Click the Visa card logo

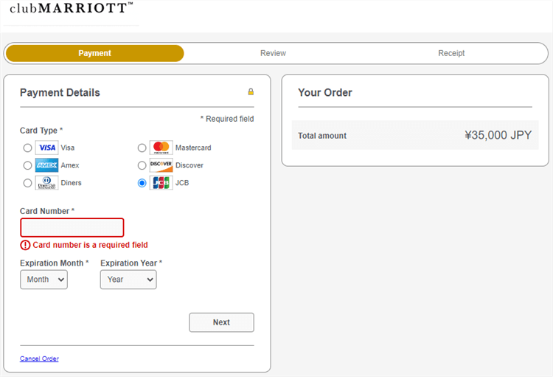click(x=46, y=148)
